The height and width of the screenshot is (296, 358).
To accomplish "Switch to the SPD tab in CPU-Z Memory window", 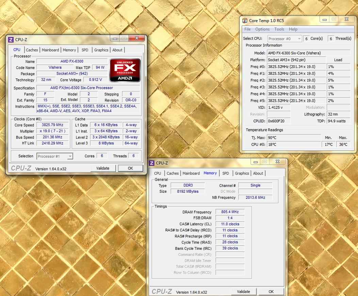I will (226, 174).
